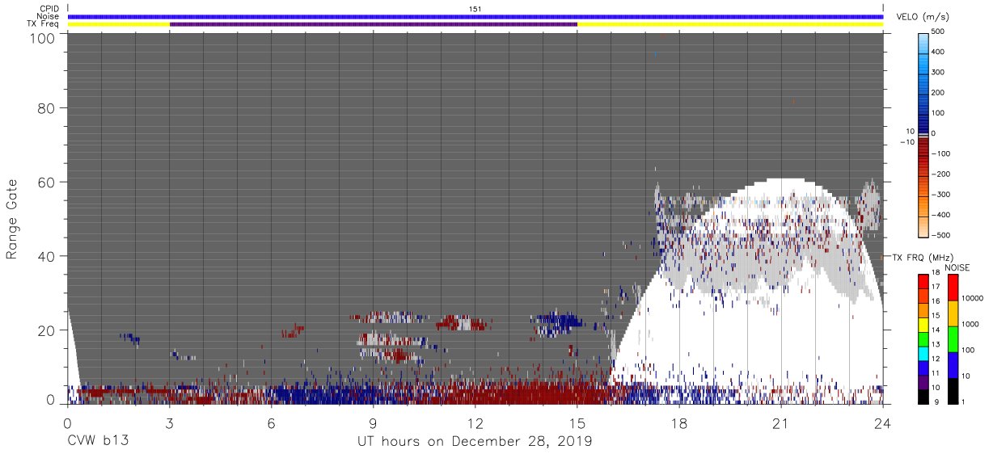Click the 6 hour tick label
Screen dimensions: 993x458
pos(271,423)
